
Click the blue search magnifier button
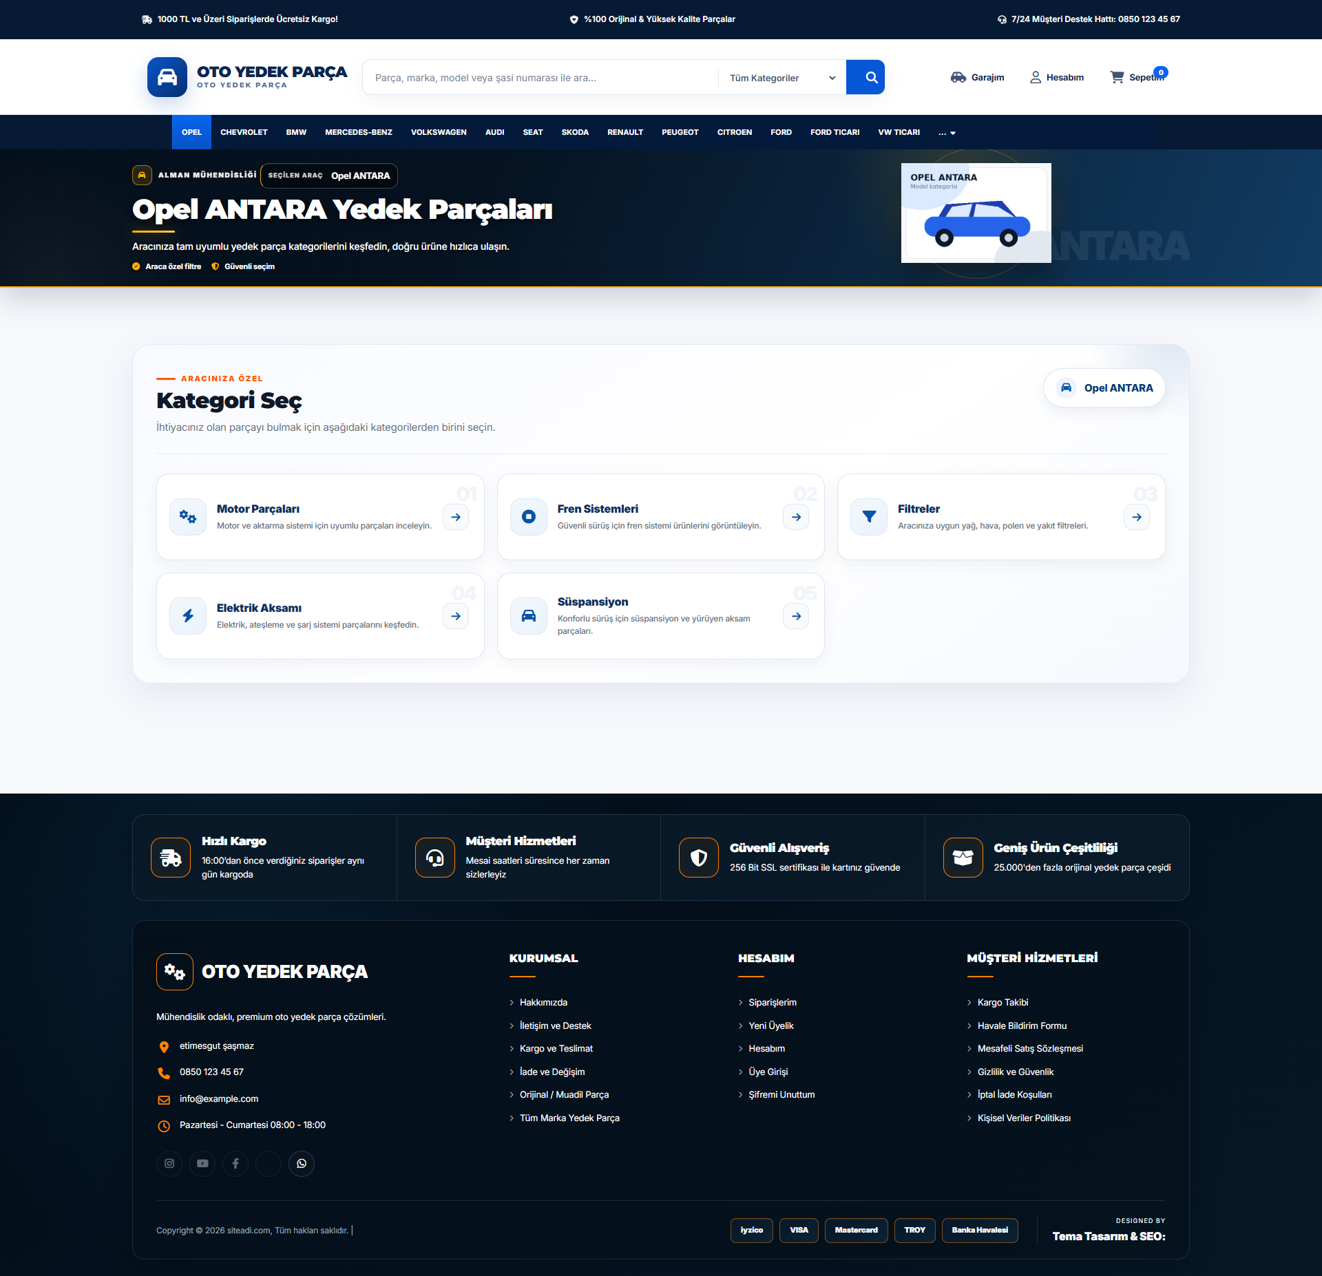point(865,77)
